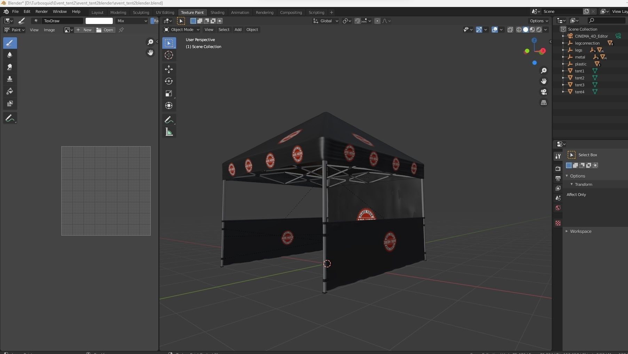This screenshot has height=354, width=628.
Task: Open the pivot point dropdown
Action: click(x=346, y=21)
